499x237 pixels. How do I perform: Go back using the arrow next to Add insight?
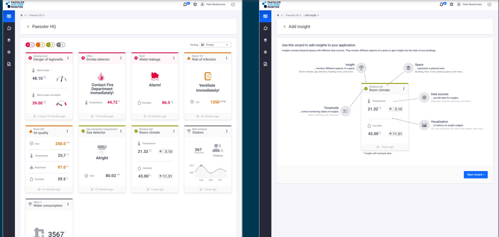285,26
